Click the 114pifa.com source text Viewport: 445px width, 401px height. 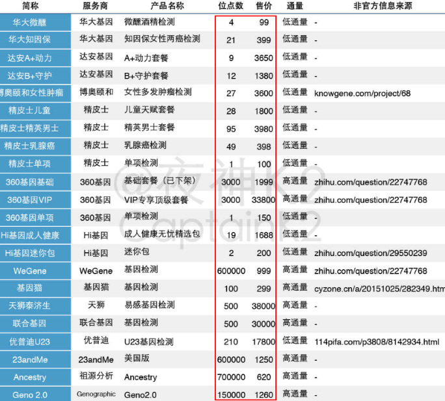[377, 342]
